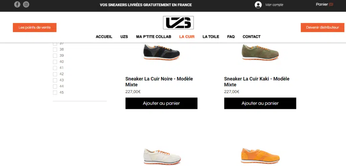Open the Panier cart link
Viewport: 346px width, 166px height.
pyautogui.click(x=324, y=4)
